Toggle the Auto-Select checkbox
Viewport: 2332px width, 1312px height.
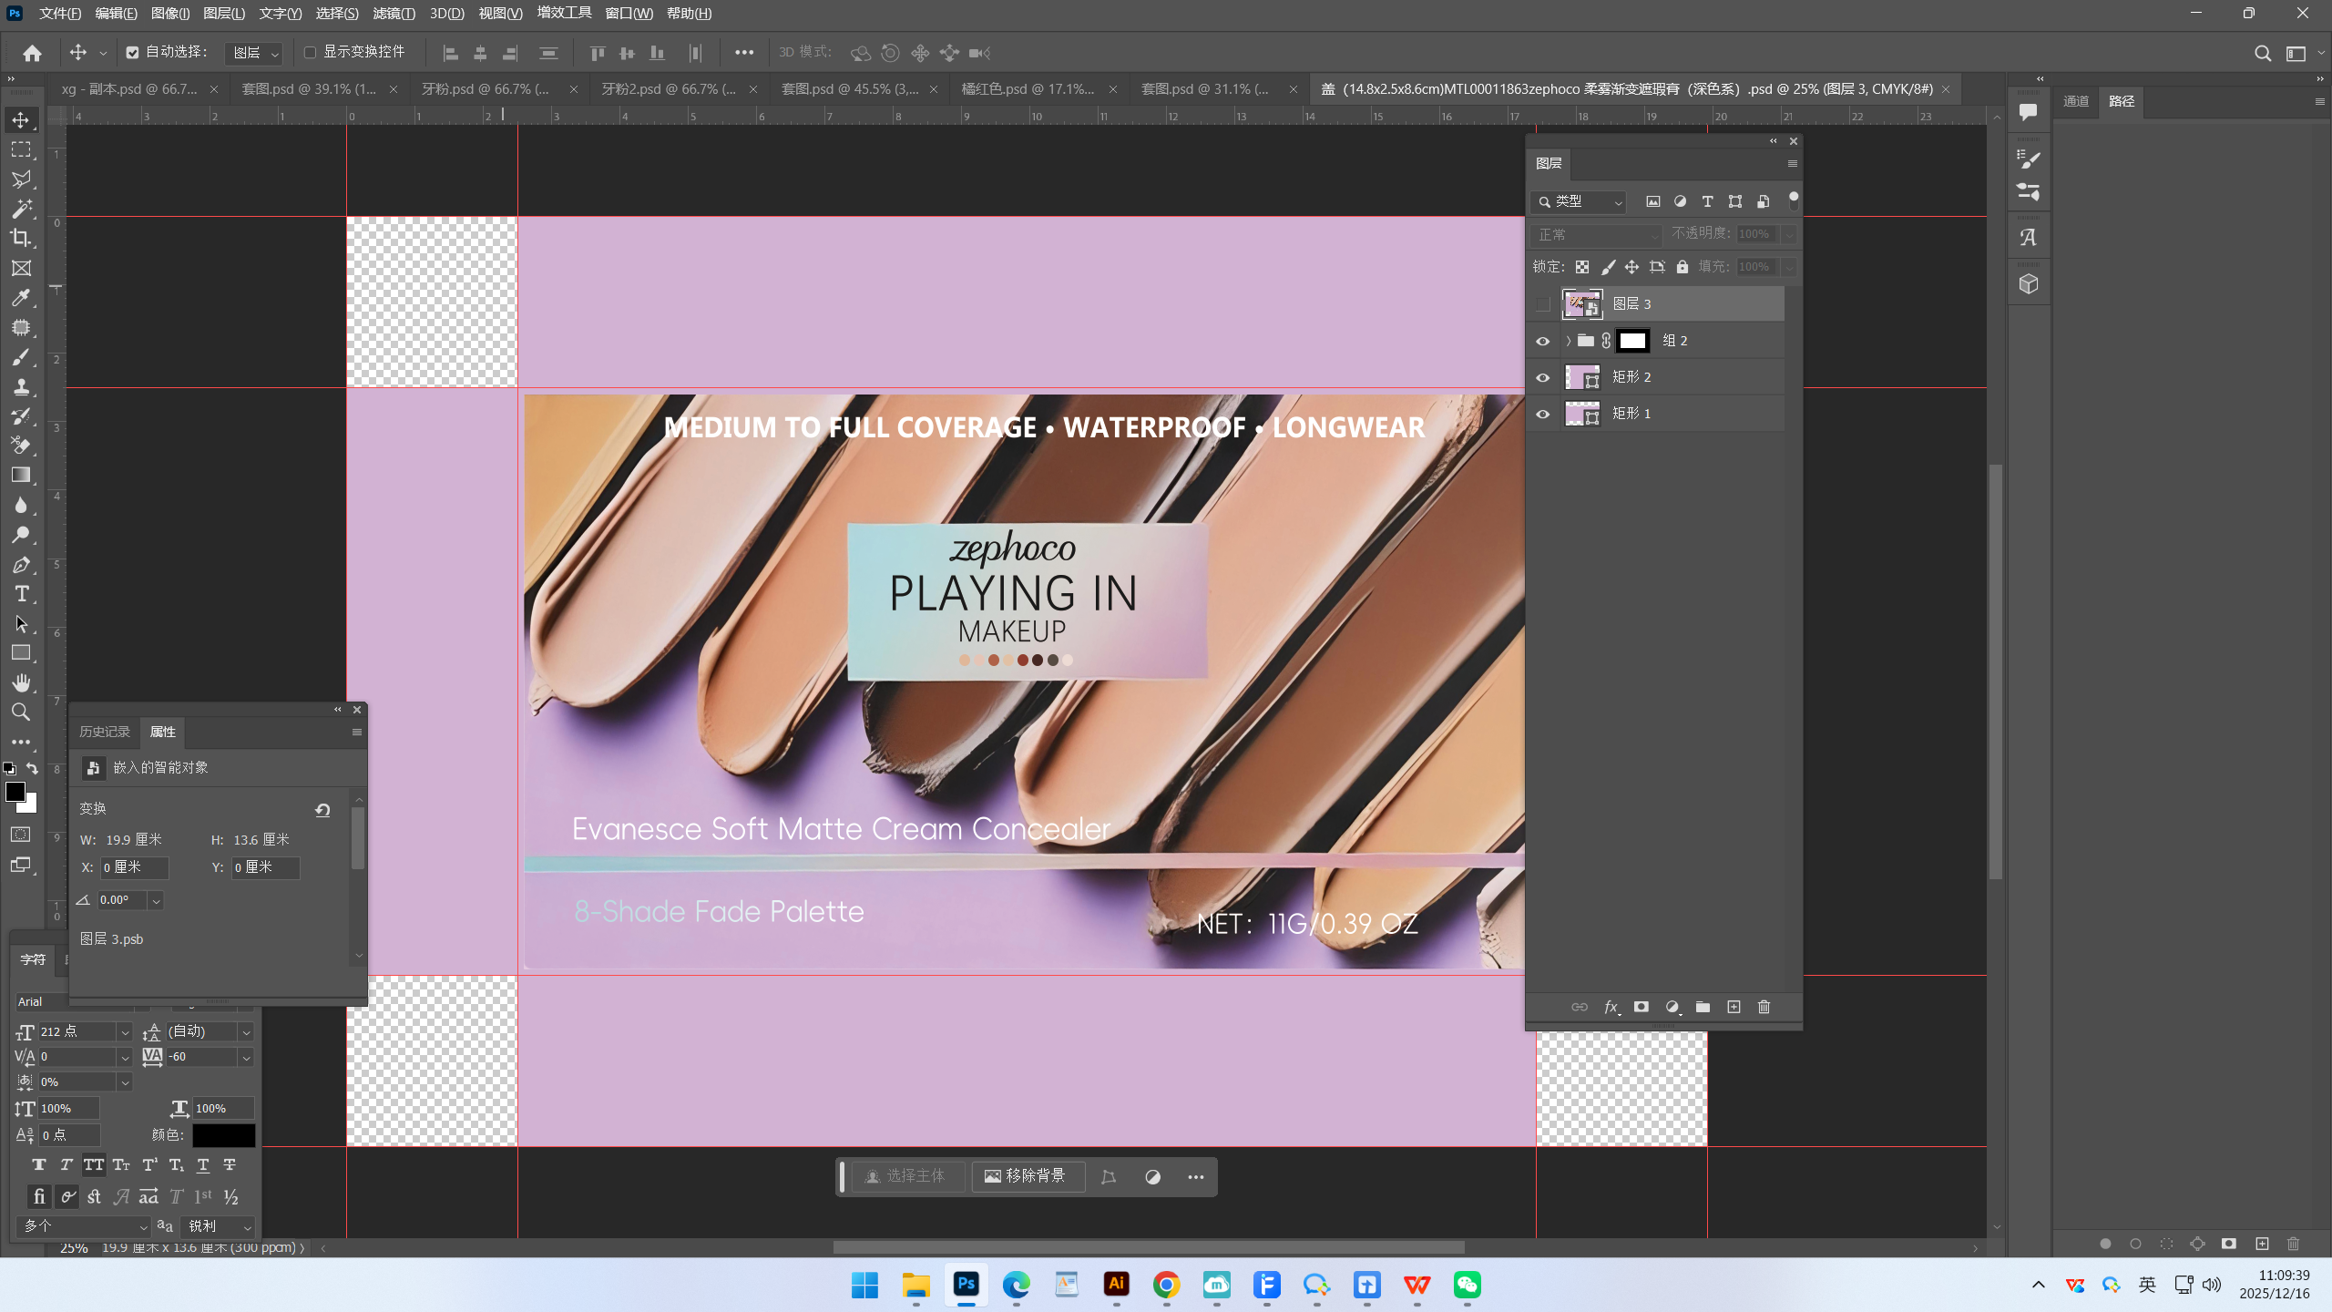(132, 53)
